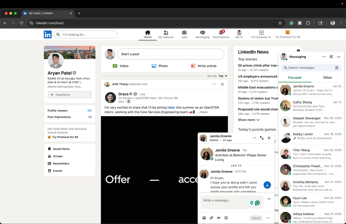Image resolution: width=346 pixels, height=224 pixels.
Task: Open message filter sliders icon
Action: (x=337, y=68)
